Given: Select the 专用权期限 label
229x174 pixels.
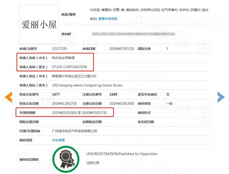Looking at the screenshot, I should (x=27, y=113).
